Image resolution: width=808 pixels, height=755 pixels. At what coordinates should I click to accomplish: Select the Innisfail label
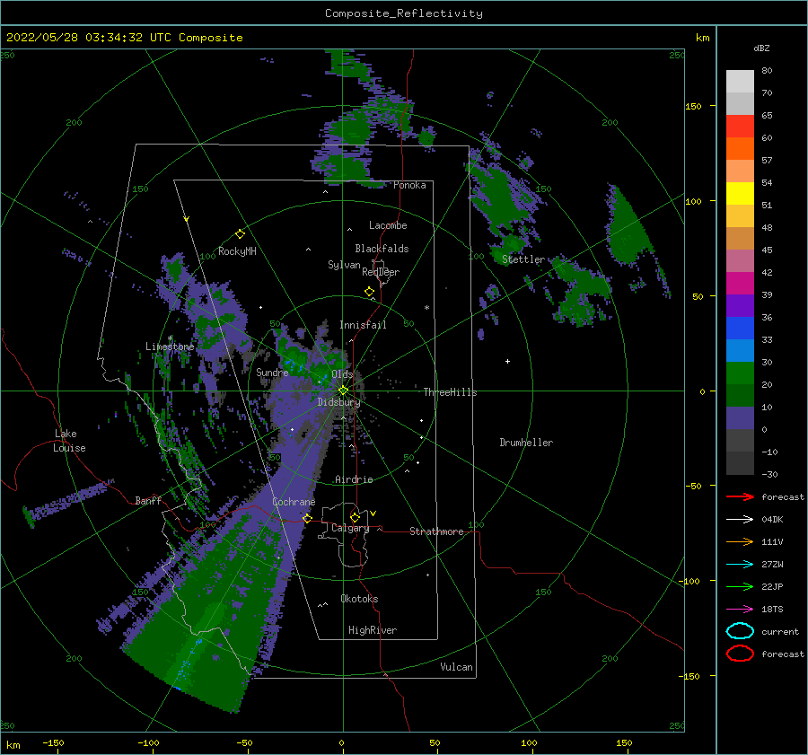click(x=363, y=325)
